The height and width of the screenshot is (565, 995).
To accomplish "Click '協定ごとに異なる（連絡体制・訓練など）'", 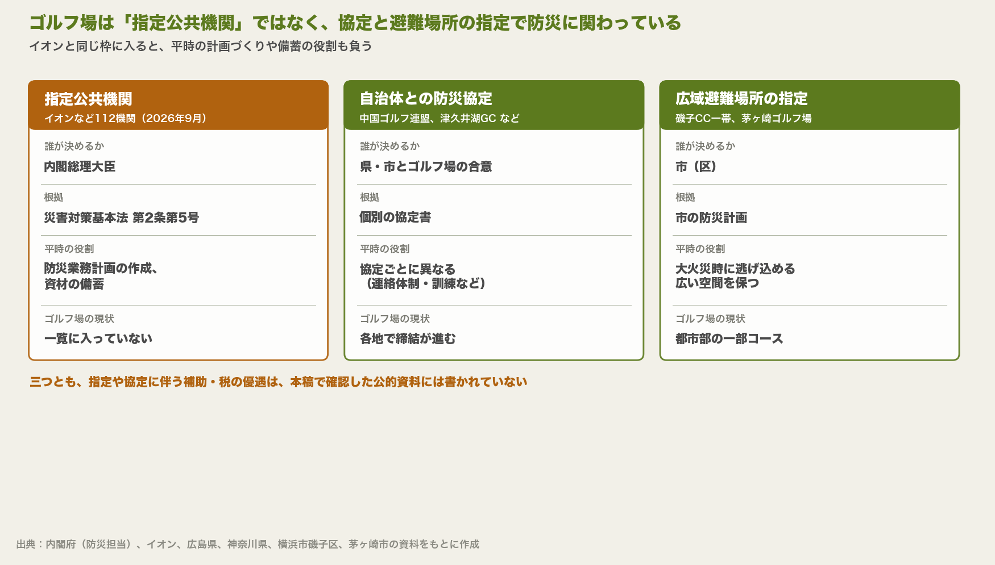I will (424, 276).
